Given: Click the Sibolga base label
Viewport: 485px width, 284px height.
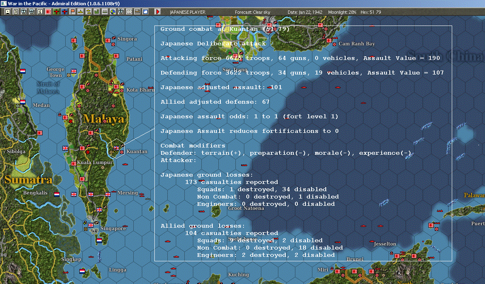Looking at the screenshot, I should click(16, 151).
